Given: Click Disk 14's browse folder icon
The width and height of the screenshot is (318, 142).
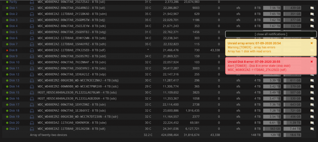Looking at the screenshot, I should click(x=312, y=87).
